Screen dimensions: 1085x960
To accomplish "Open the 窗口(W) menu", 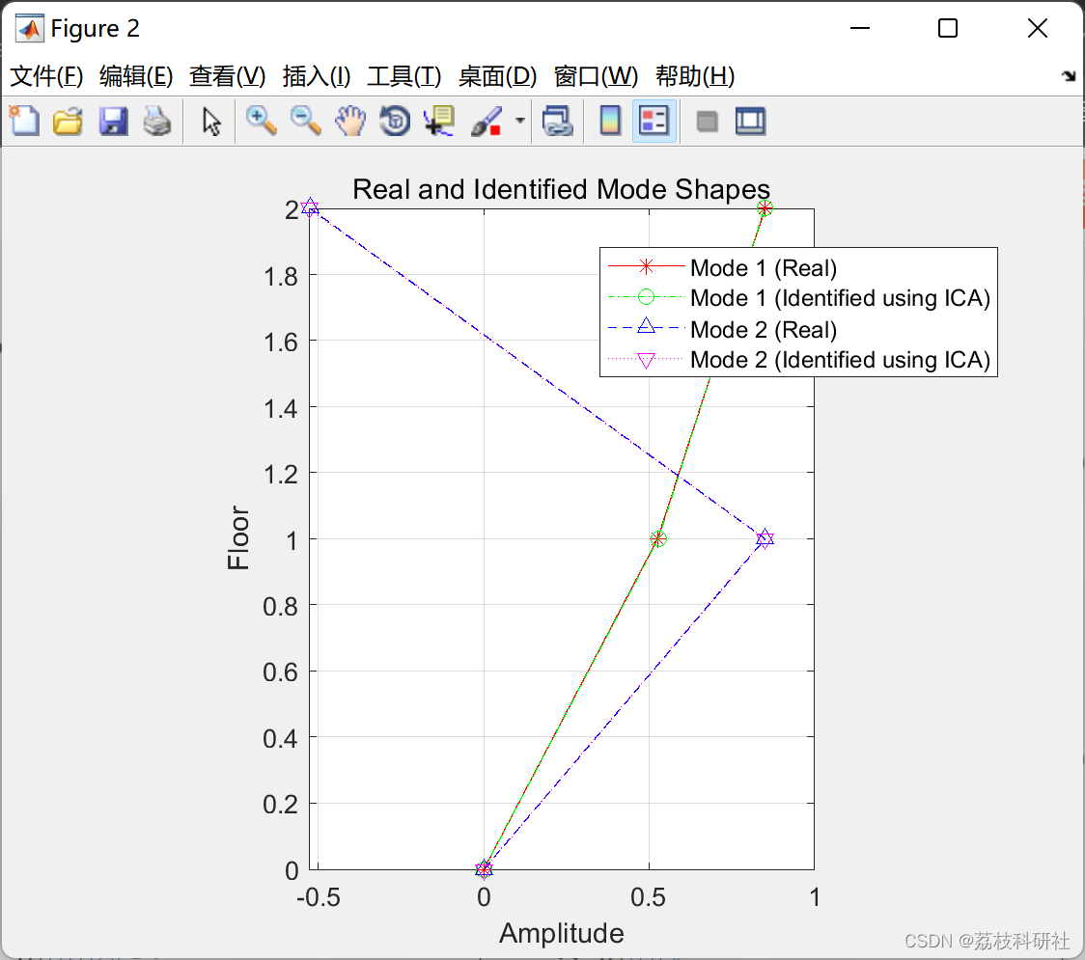I will coord(596,76).
